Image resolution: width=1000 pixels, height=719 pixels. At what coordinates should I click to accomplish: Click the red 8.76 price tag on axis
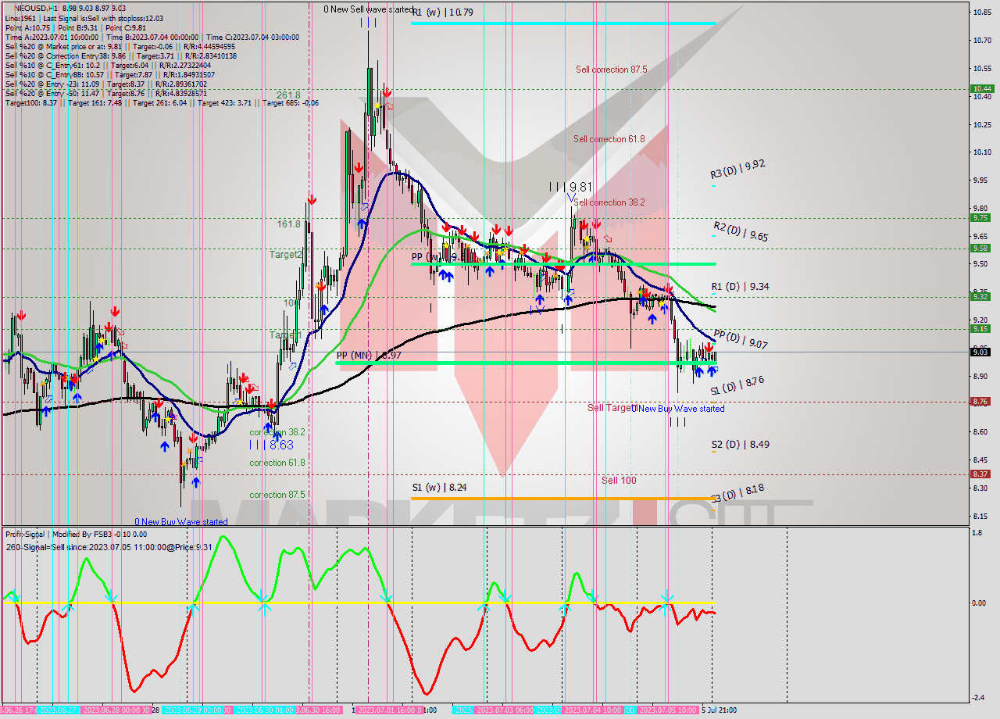pyautogui.click(x=981, y=402)
